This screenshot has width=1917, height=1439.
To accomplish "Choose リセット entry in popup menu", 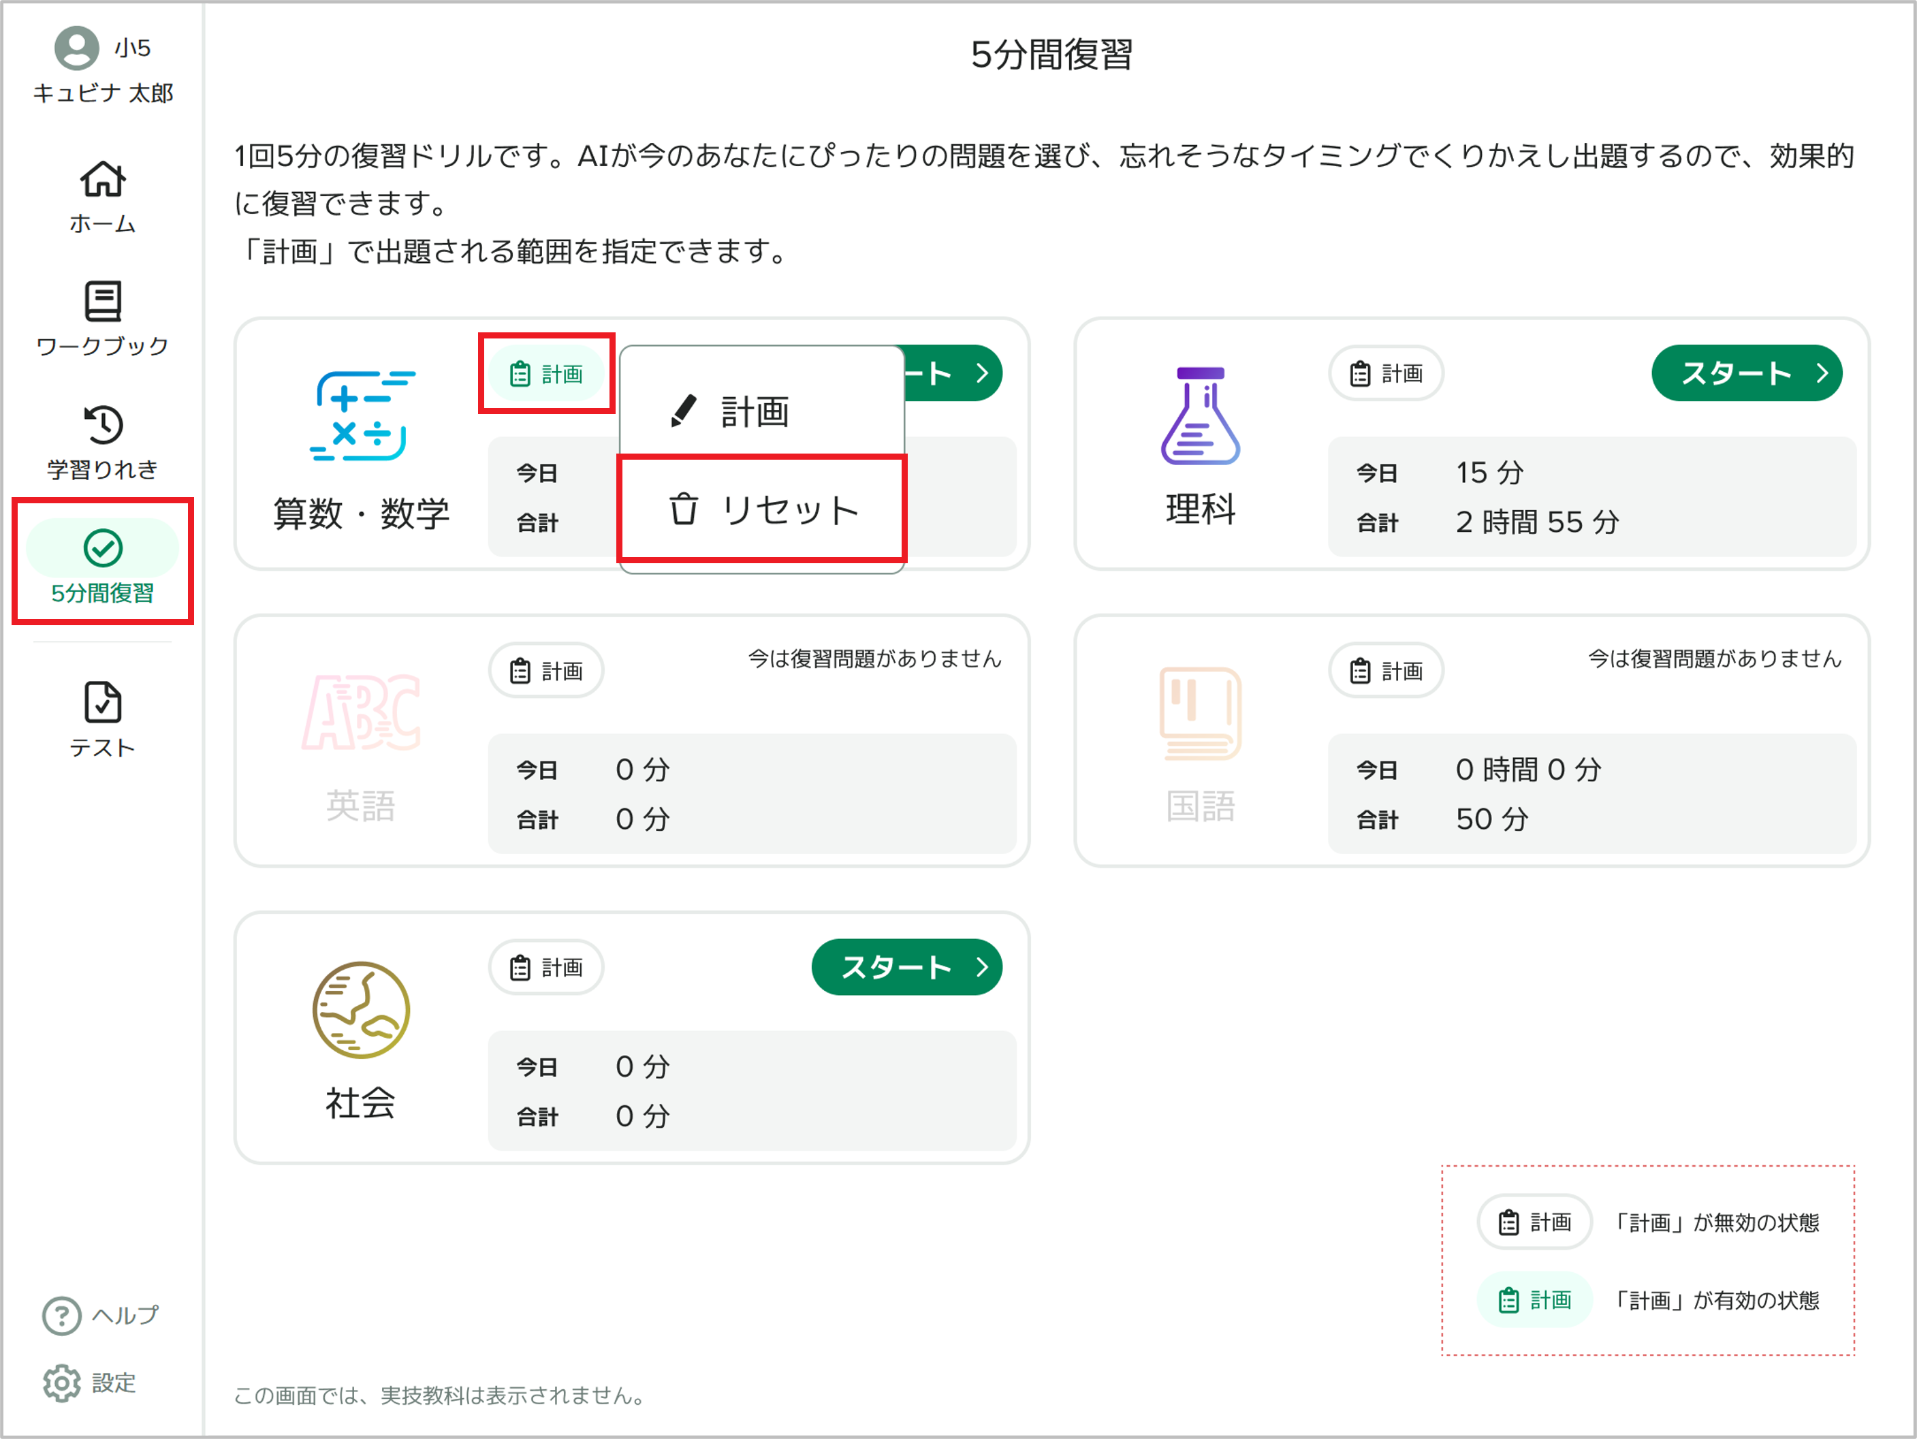I will 762,509.
